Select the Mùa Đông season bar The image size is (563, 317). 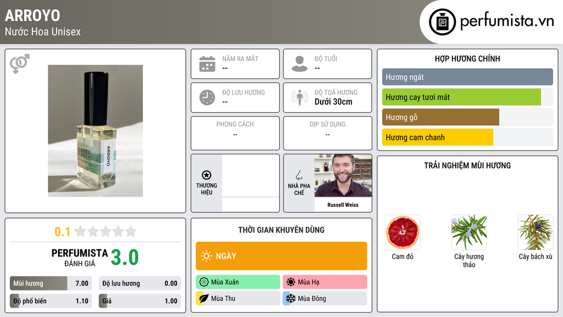click(325, 298)
